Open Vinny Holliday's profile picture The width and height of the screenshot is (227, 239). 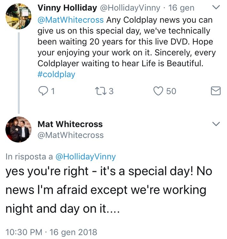click(x=18, y=16)
